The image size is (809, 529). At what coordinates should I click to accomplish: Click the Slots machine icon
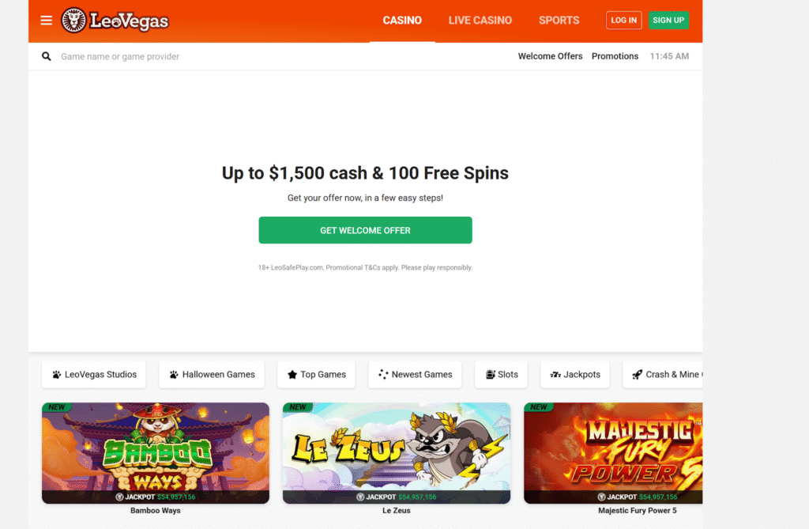coord(490,375)
